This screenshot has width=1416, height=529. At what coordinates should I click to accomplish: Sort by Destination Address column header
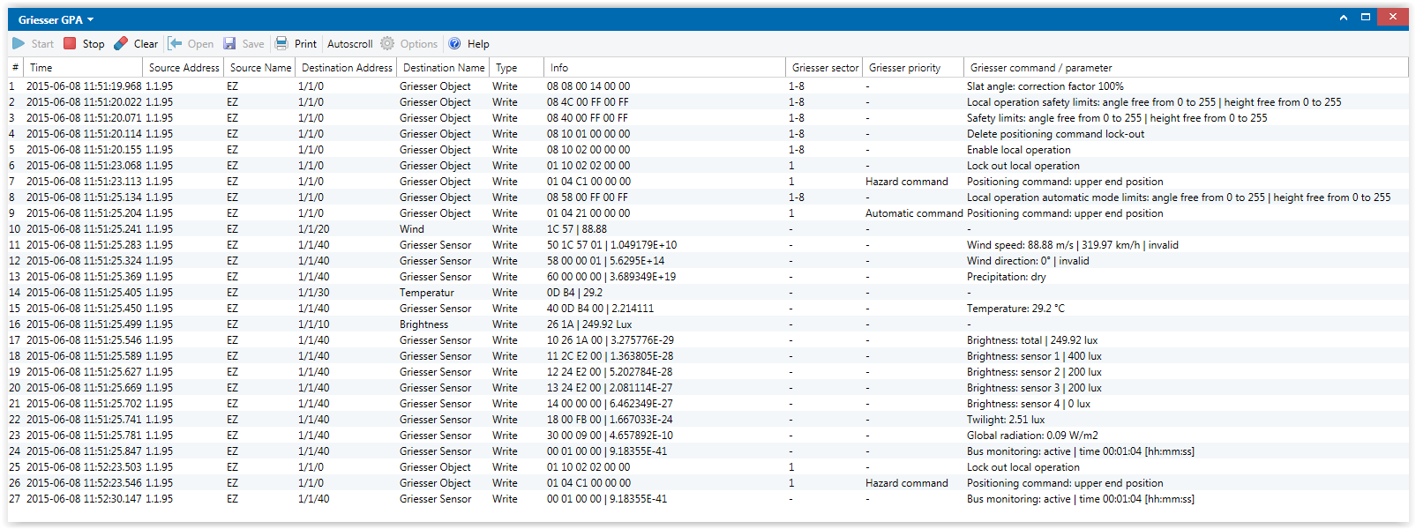pyautogui.click(x=346, y=68)
